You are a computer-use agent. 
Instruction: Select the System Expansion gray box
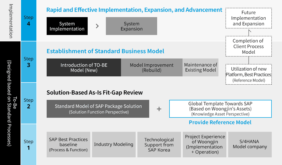(131, 26)
